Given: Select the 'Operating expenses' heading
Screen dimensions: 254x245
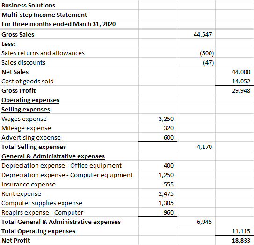Looking at the screenshot, I should point(30,100).
